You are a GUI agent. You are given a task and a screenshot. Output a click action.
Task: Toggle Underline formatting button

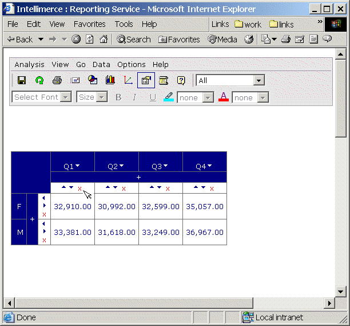(153, 97)
